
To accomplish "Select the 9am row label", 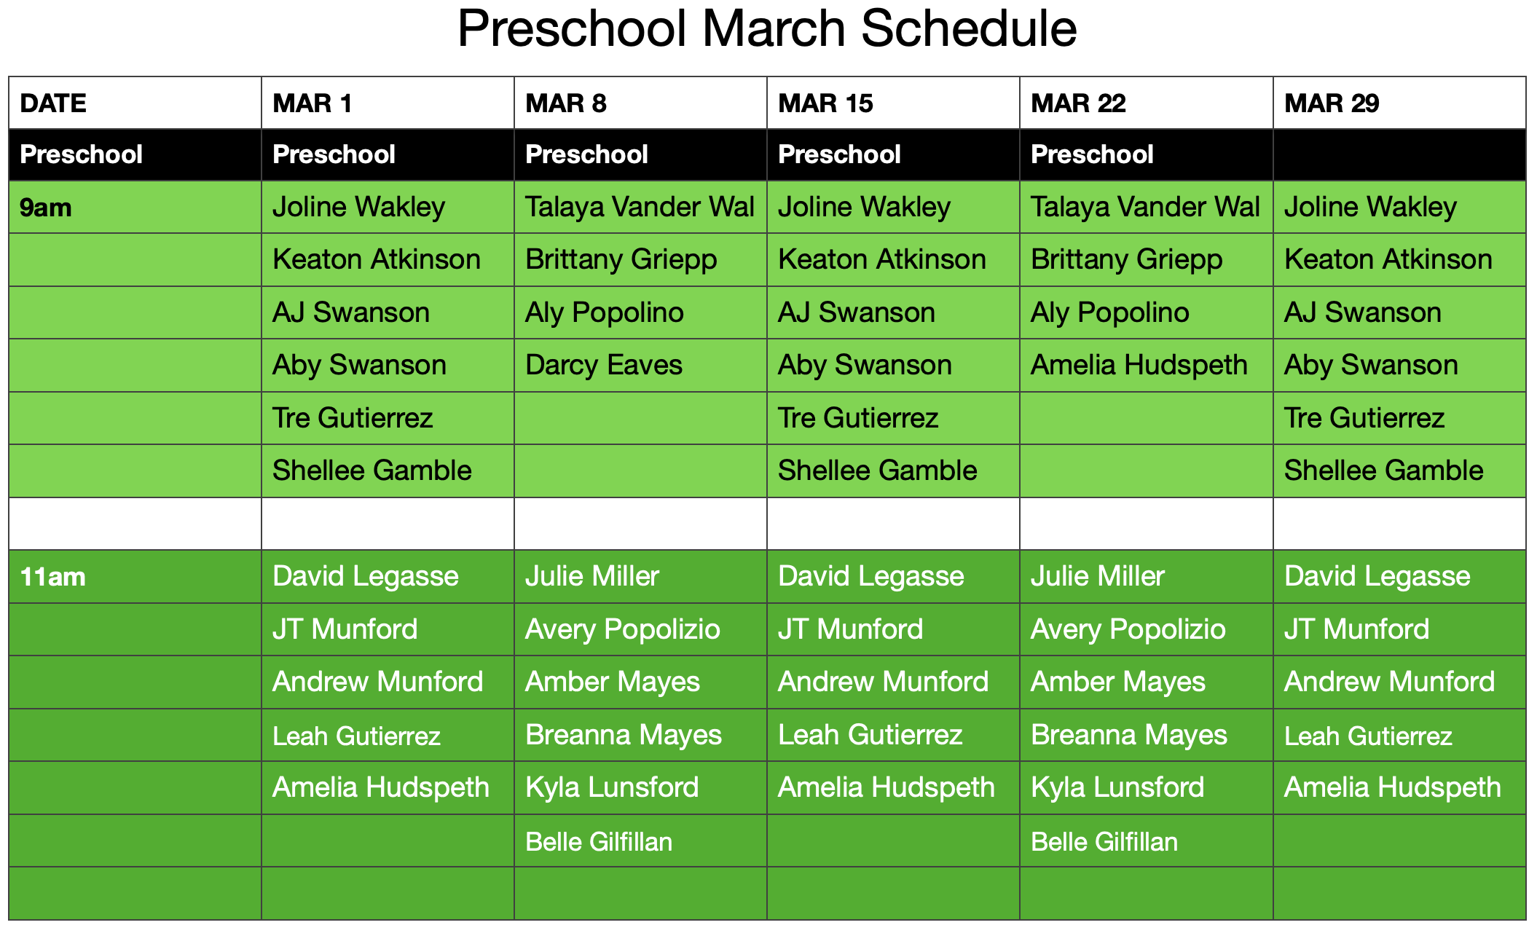I will click(46, 208).
